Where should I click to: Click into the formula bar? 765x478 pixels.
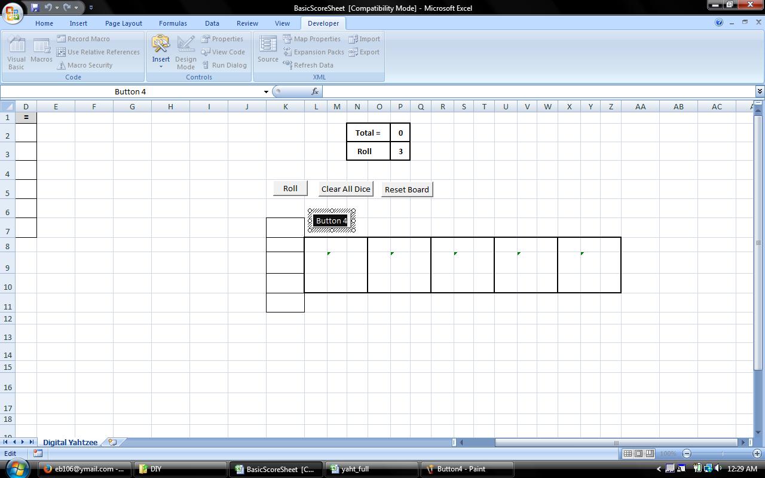(538, 91)
